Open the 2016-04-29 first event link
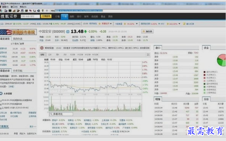Image resolution: width=226 pixels, height=141 pixels. click(x=17, y=100)
